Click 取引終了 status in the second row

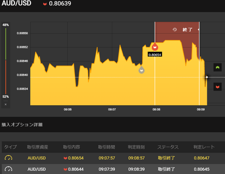coord(166,169)
